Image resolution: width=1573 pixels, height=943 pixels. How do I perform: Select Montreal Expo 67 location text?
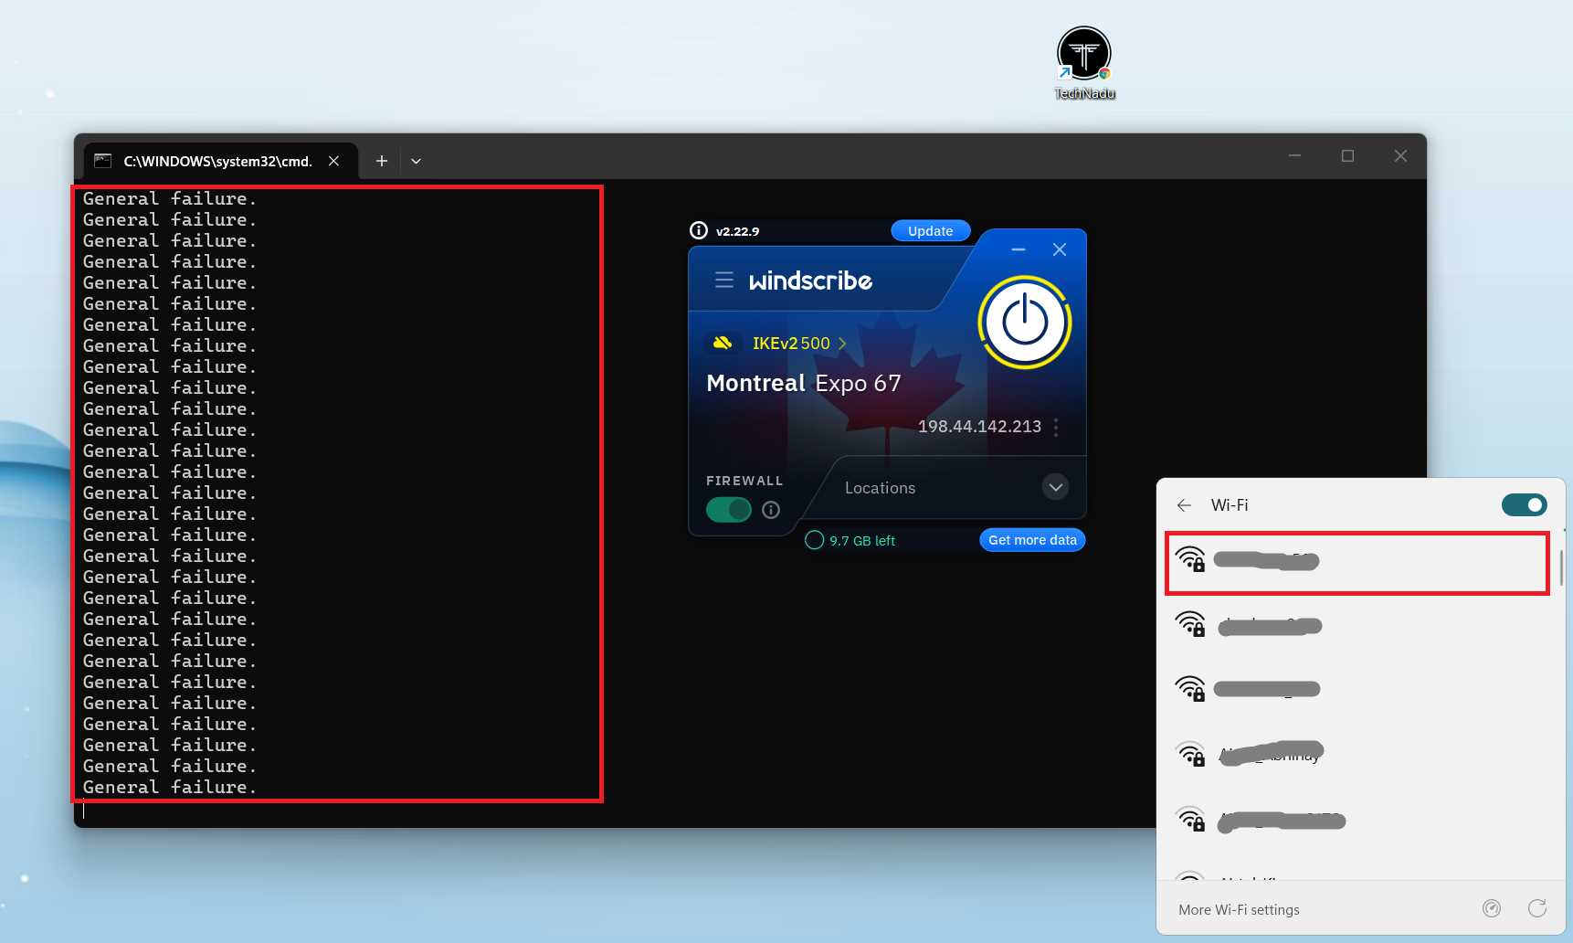[804, 383]
